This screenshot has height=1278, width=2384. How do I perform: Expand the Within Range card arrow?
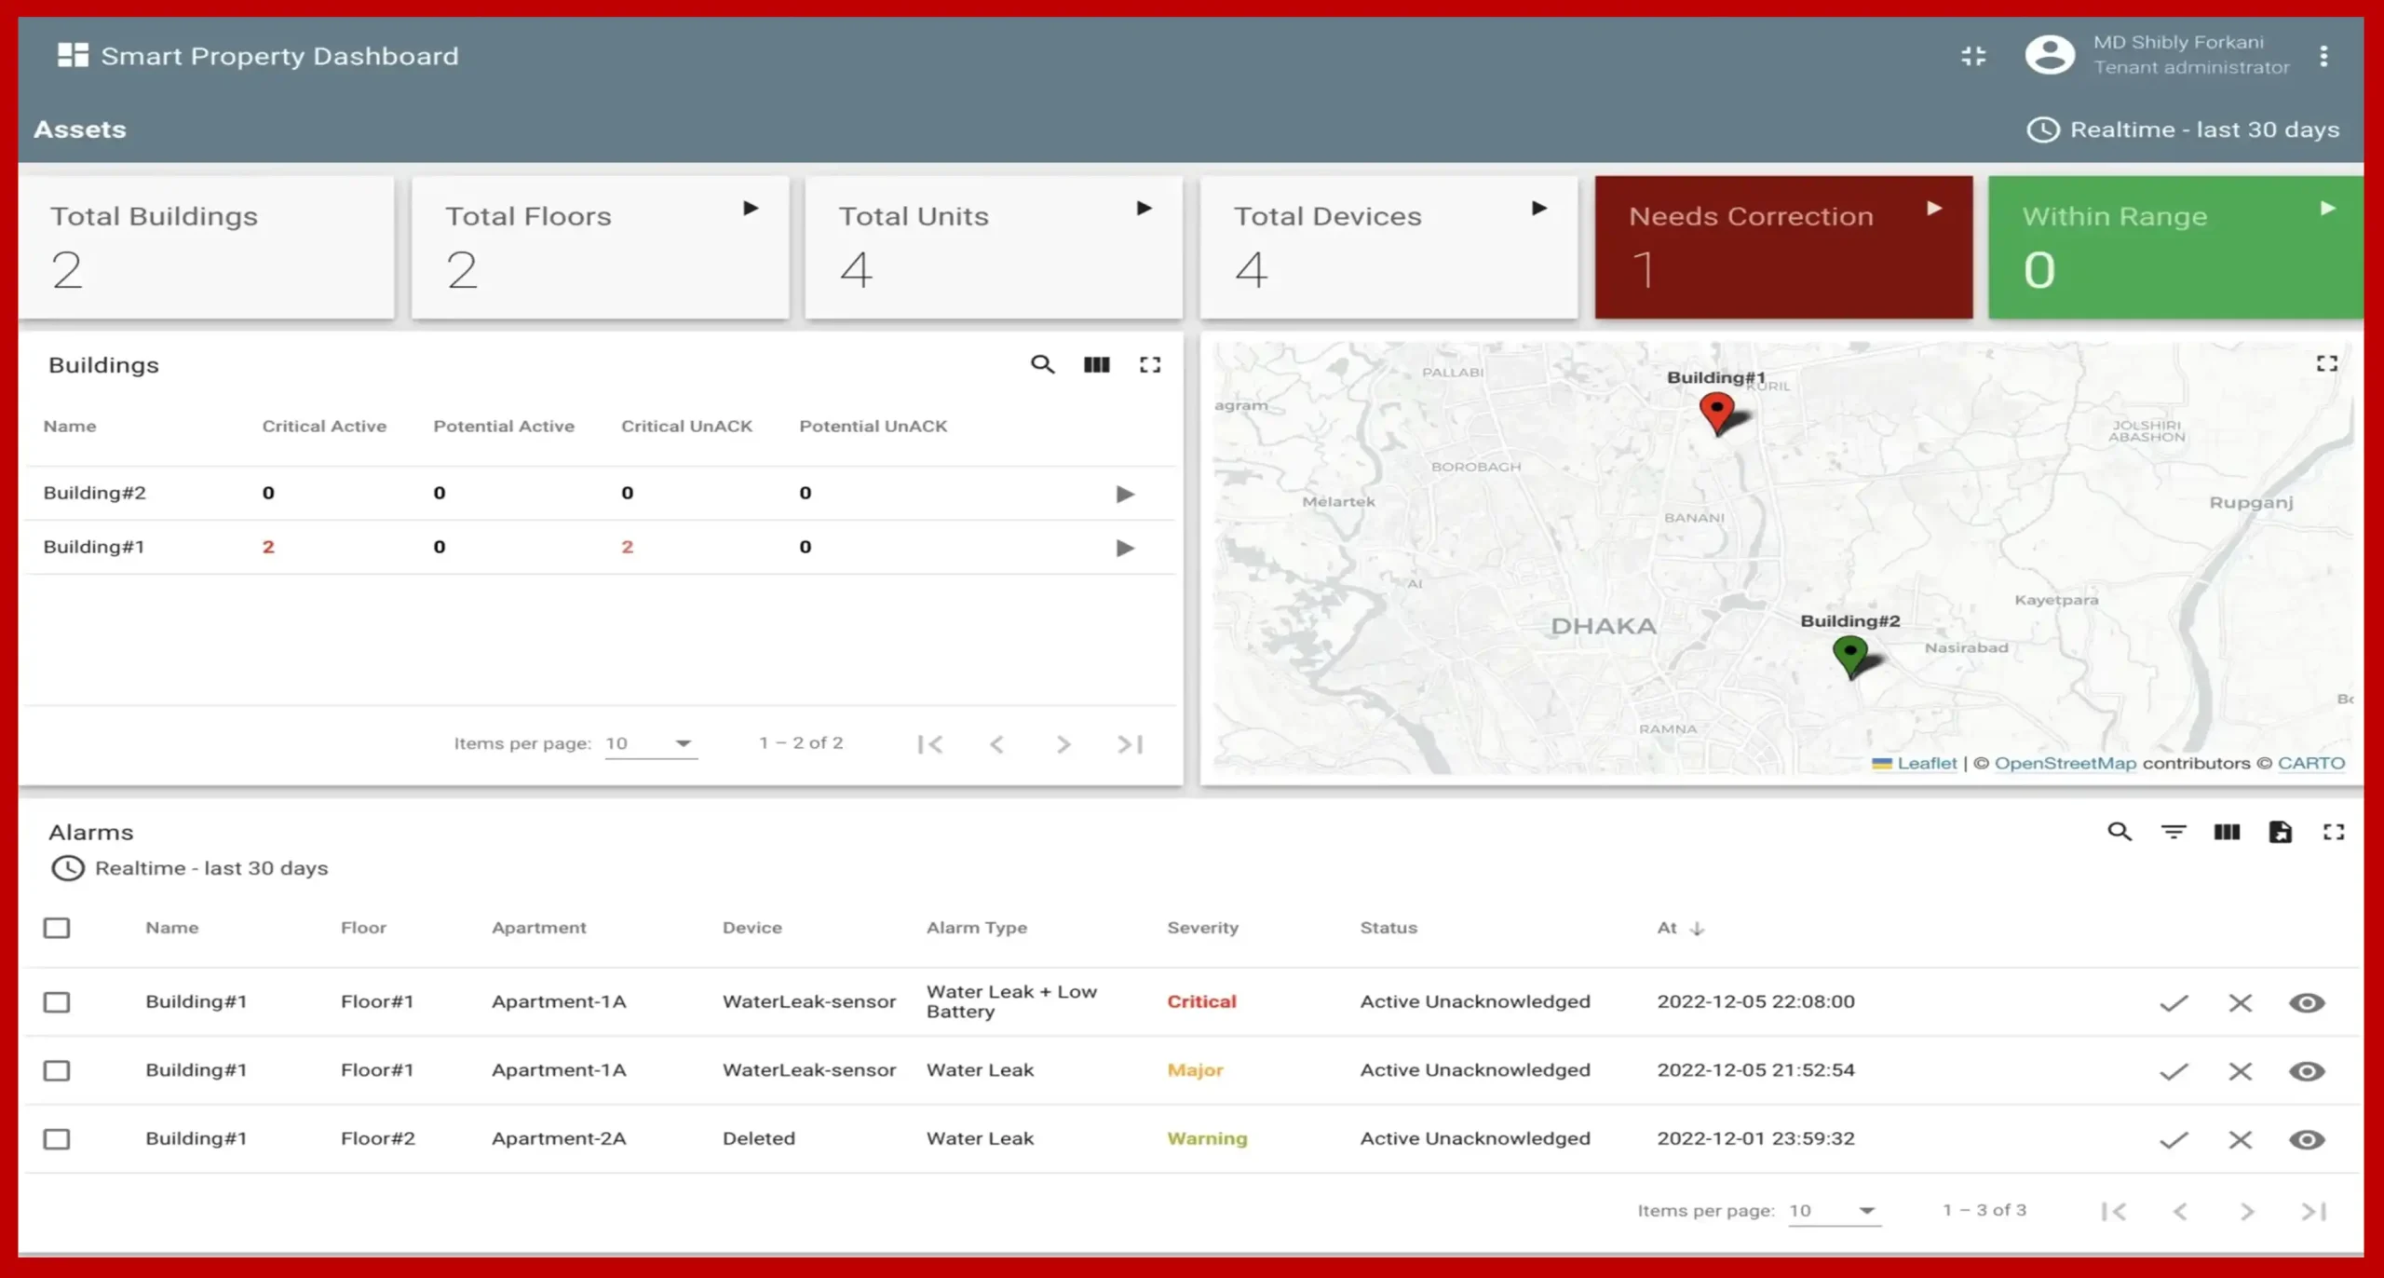[x=2328, y=209]
